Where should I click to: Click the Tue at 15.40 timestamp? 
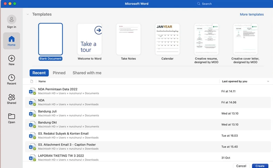click(230, 147)
